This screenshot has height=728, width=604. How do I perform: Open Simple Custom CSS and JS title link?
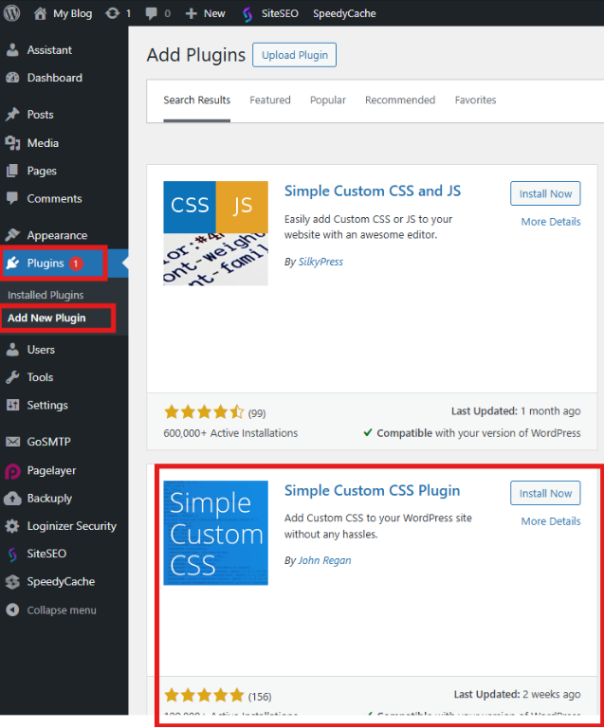coord(373,191)
